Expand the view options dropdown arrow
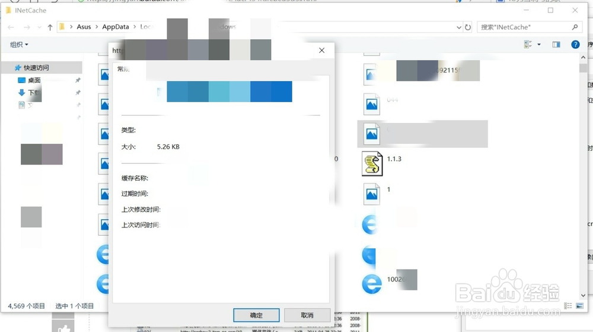The height and width of the screenshot is (332, 593). pos(539,45)
